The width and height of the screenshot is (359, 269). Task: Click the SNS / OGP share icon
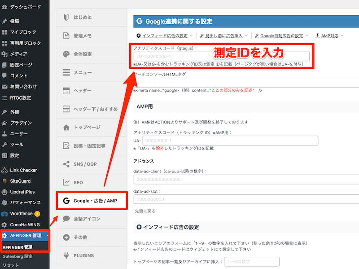click(66, 164)
